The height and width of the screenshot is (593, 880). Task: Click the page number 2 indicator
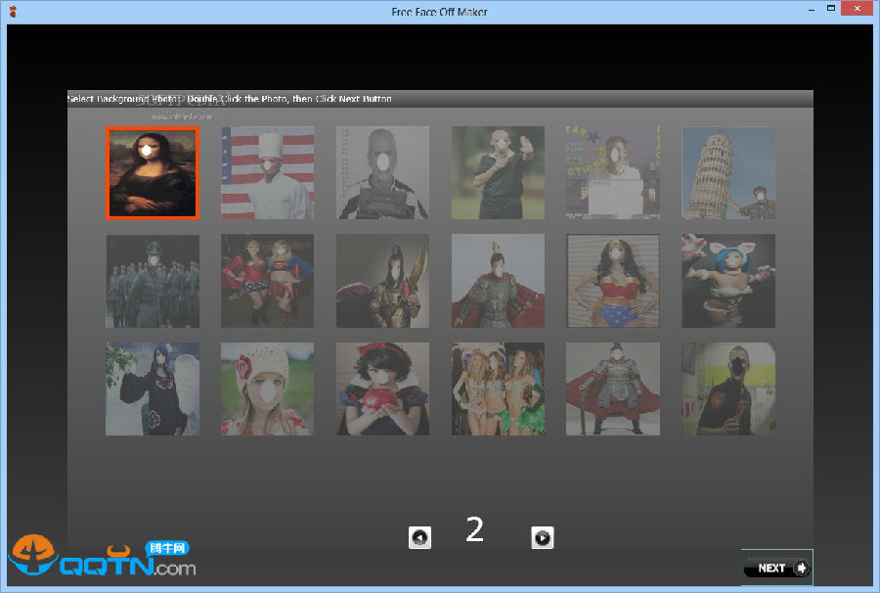click(475, 529)
